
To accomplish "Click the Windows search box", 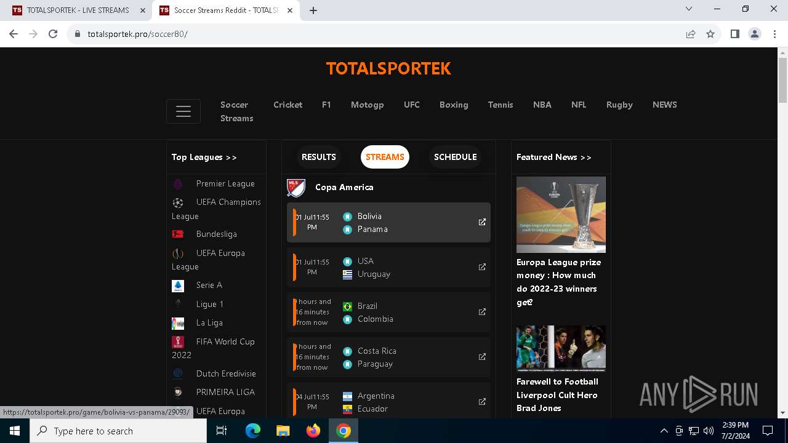I will click(x=118, y=431).
